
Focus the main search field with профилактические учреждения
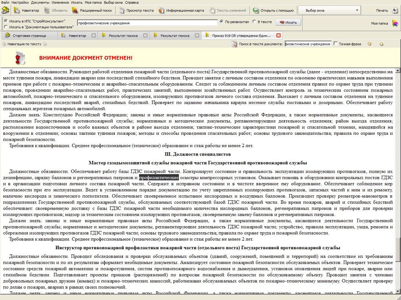coord(147,23)
